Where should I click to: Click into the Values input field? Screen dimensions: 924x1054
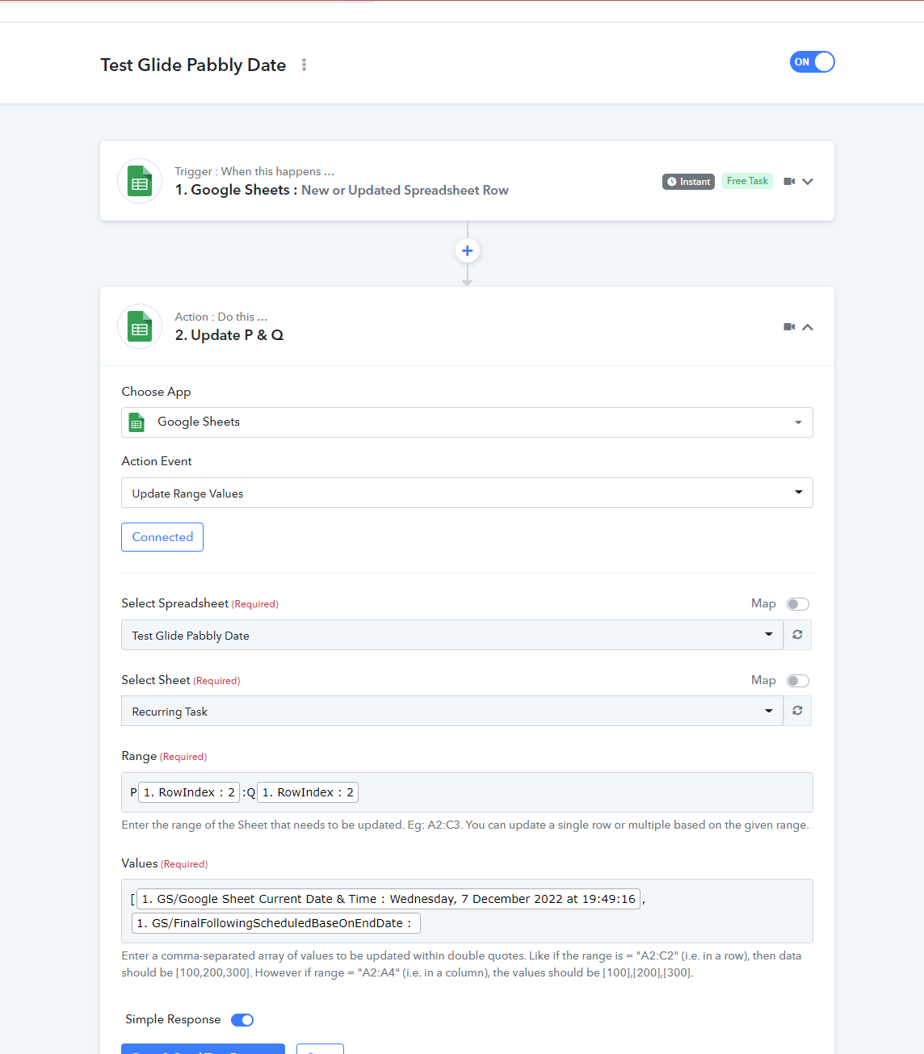467,911
